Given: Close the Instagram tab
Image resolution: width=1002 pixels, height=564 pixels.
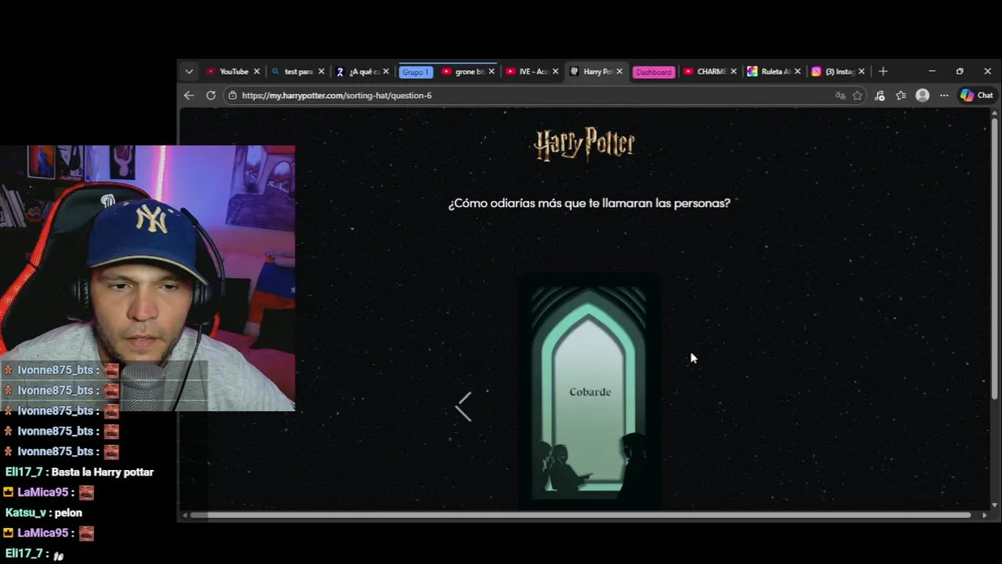Looking at the screenshot, I should click(x=862, y=71).
